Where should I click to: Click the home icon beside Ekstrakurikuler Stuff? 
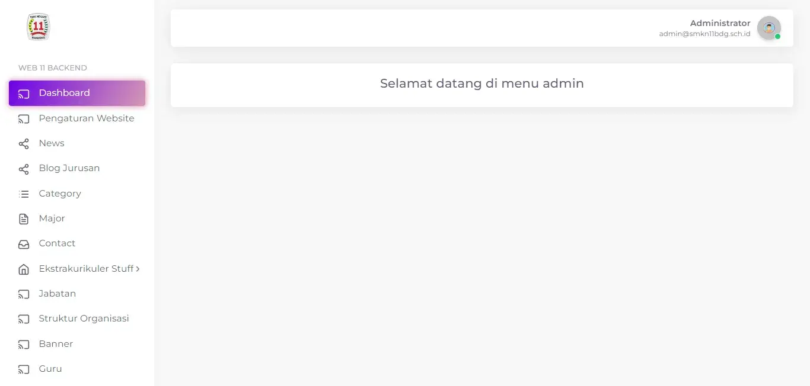(24, 269)
